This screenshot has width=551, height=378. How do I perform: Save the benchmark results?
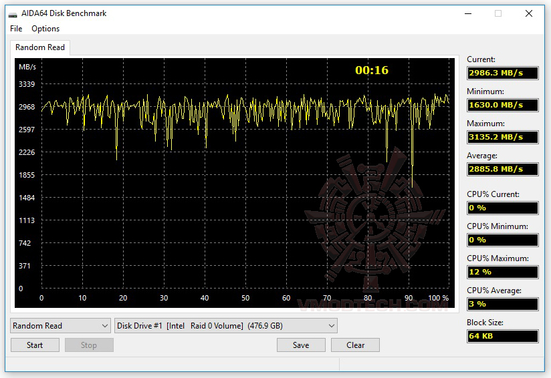pos(301,345)
